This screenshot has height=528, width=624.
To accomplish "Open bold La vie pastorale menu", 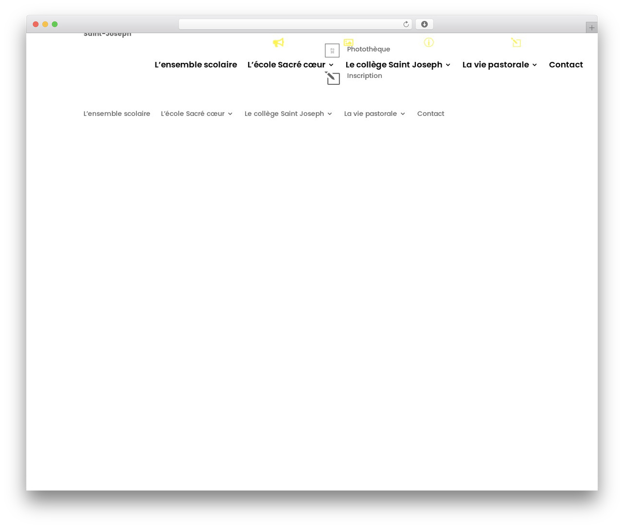I will tap(495, 65).
